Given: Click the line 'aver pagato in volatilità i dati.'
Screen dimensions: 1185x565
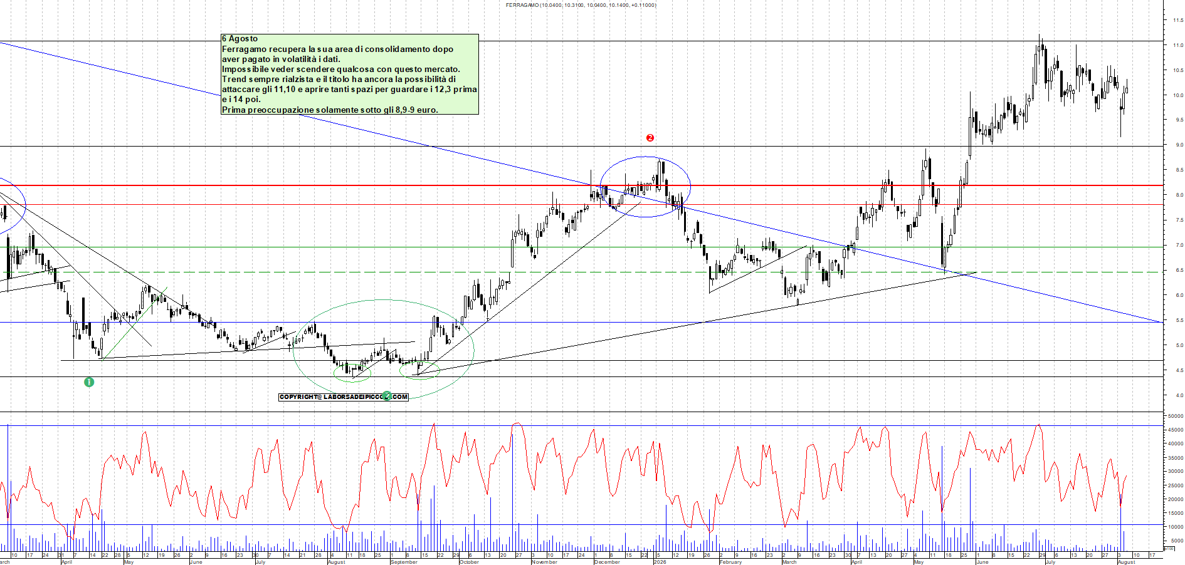Looking at the screenshot, I should pyautogui.click(x=281, y=59).
